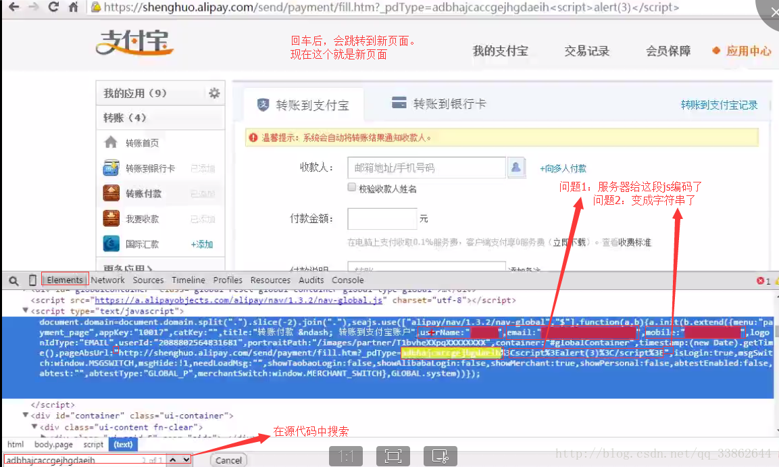Open the Console DevTools tab

(x=348, y=280)
